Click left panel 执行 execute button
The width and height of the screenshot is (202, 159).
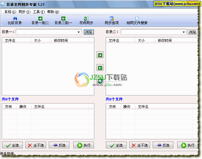83,145
